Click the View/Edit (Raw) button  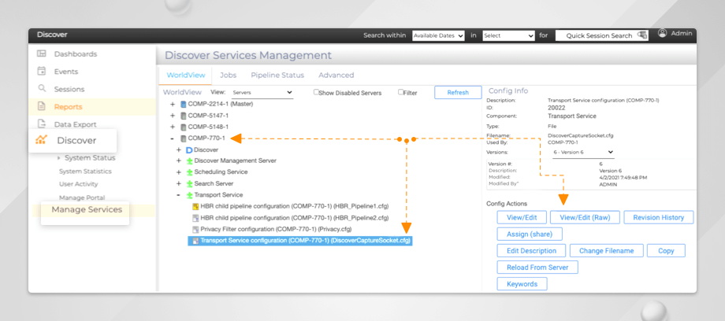pos(585,218)
